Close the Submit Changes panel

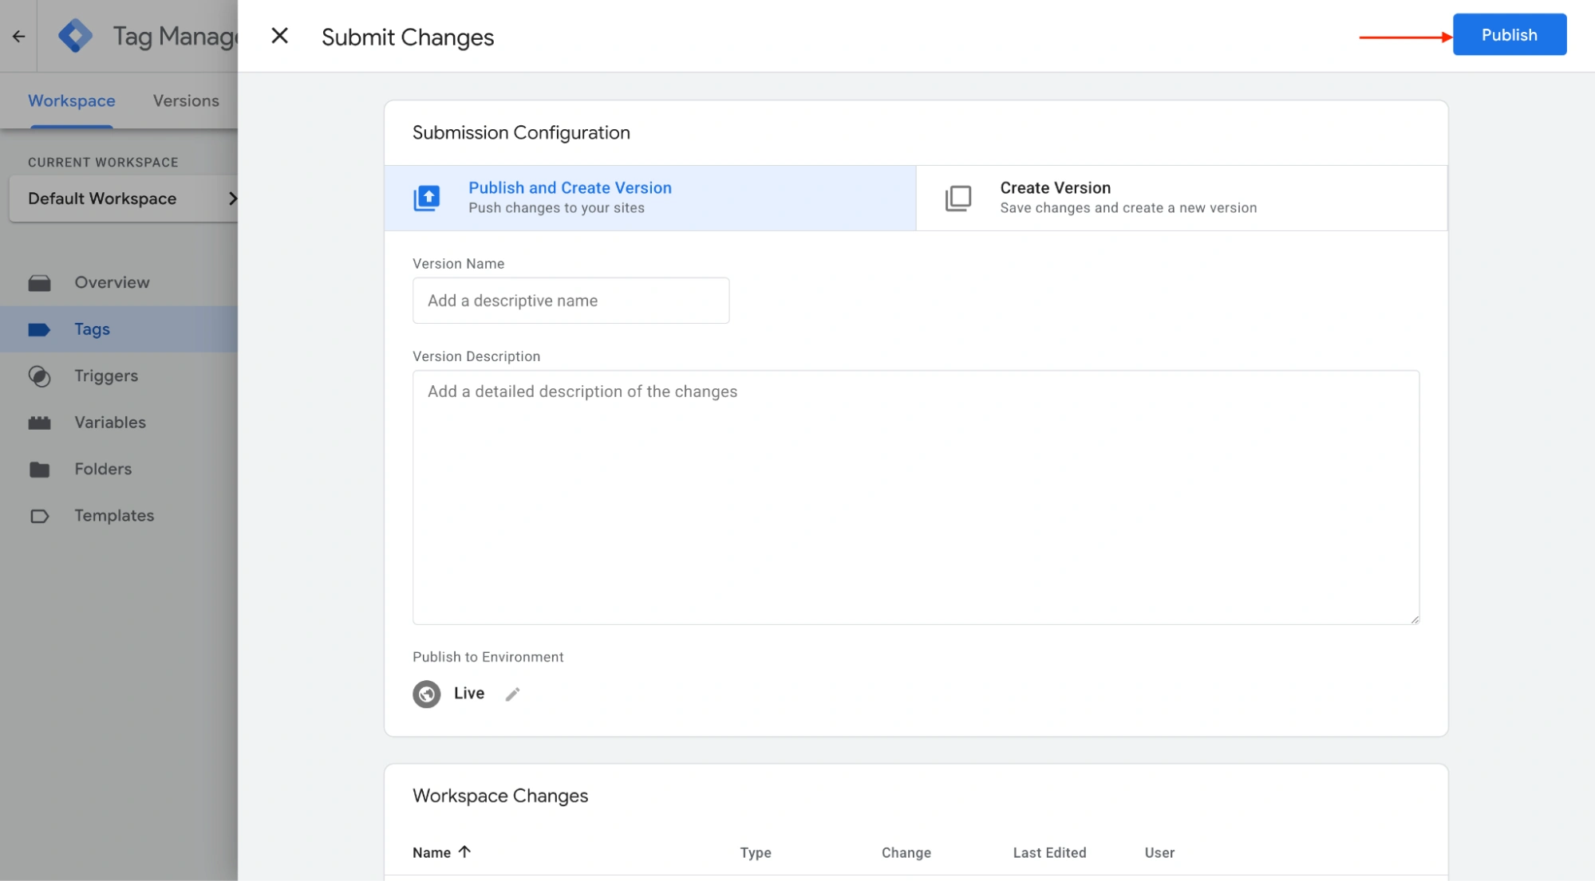pos(279,36)
